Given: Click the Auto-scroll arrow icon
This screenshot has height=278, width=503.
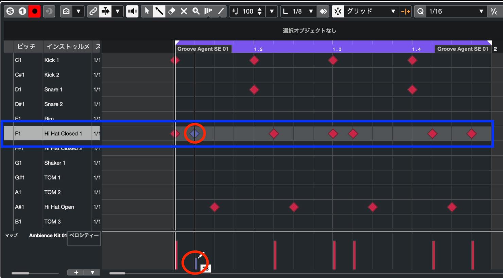Looking at the screenshot, I should click(x=105, y=11).
